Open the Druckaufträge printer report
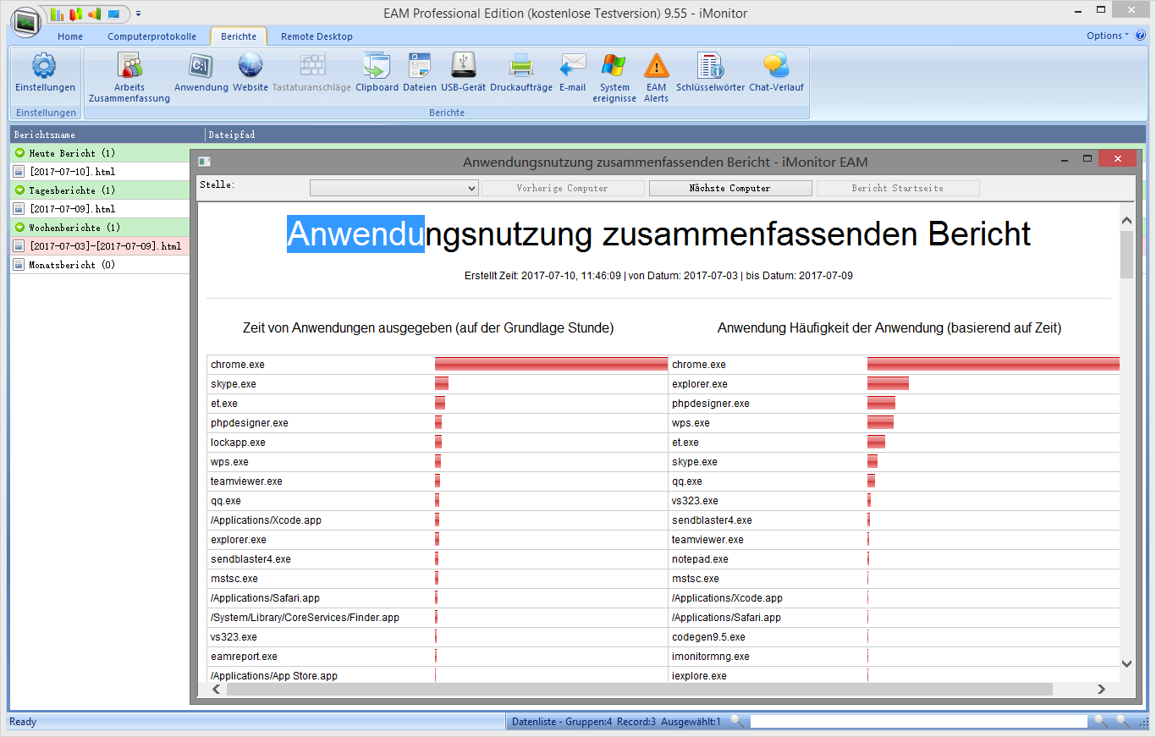1156x737 pixels. pyautogui.click(x=520, y=68)
